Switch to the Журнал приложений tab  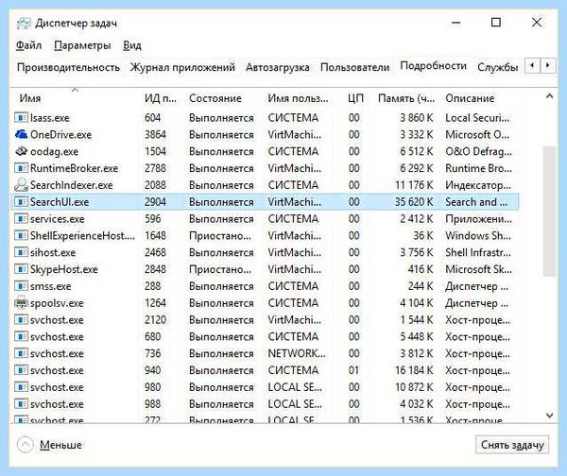click(182, 68)
